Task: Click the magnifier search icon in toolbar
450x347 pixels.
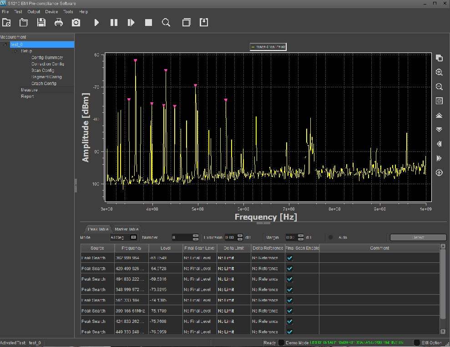Action: pos(166,22)
